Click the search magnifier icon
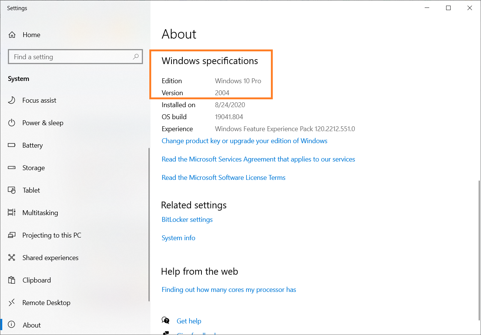The image size is (481, 335). (136, 57)
